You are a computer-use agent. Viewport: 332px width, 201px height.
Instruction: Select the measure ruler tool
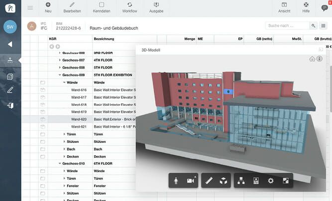point(209,181)
